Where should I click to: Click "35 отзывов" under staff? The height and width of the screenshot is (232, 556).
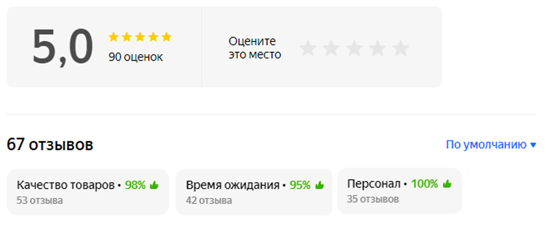point(373,199)
